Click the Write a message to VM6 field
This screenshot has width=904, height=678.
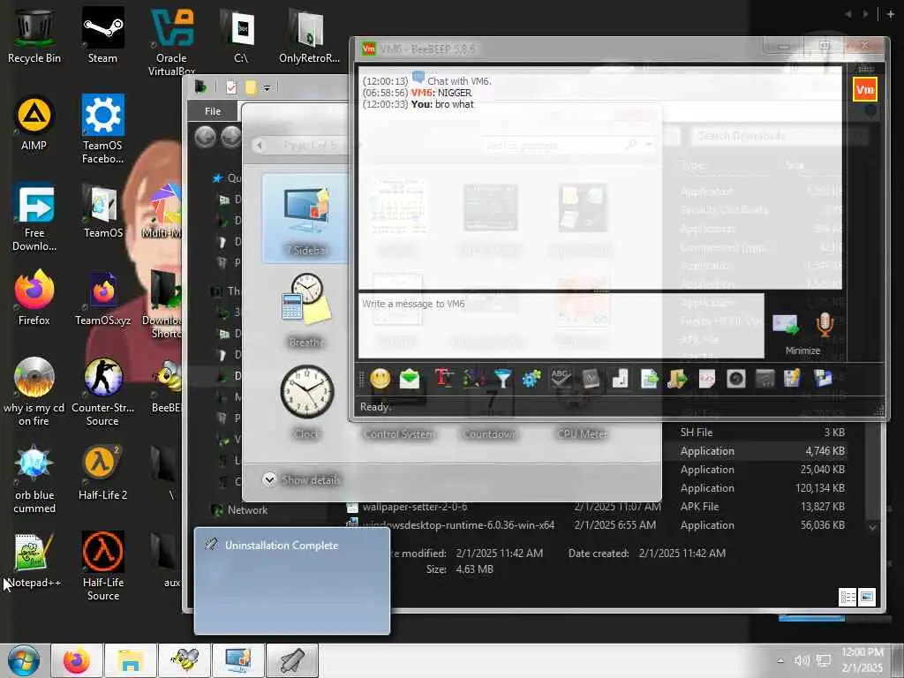pyautogui.click(x=561, y=326)
